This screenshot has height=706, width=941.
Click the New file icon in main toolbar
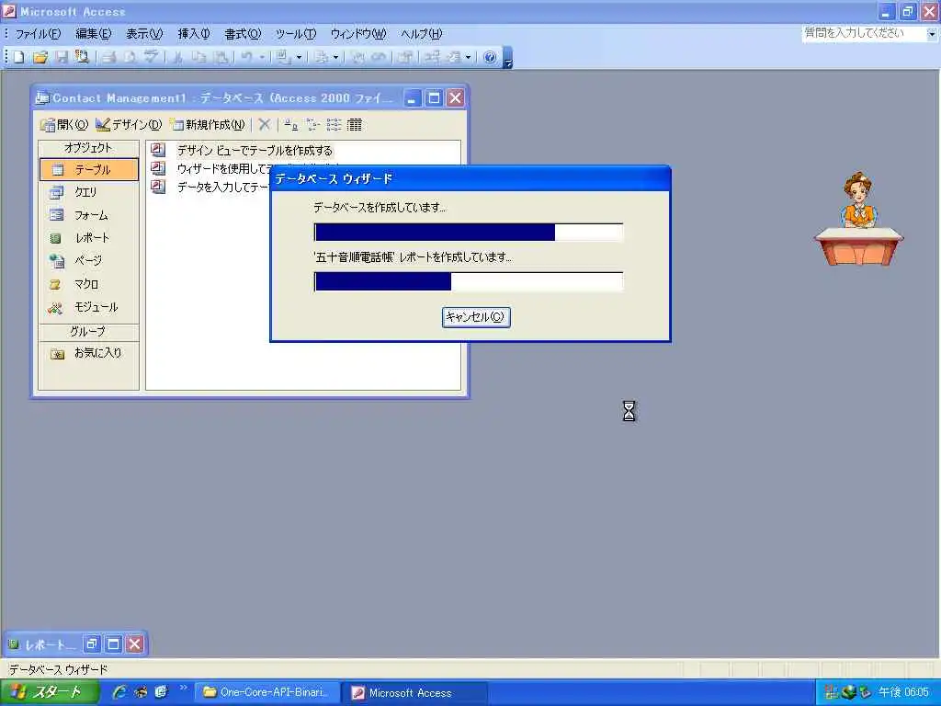pyautogui.click(x=18, y=57)
